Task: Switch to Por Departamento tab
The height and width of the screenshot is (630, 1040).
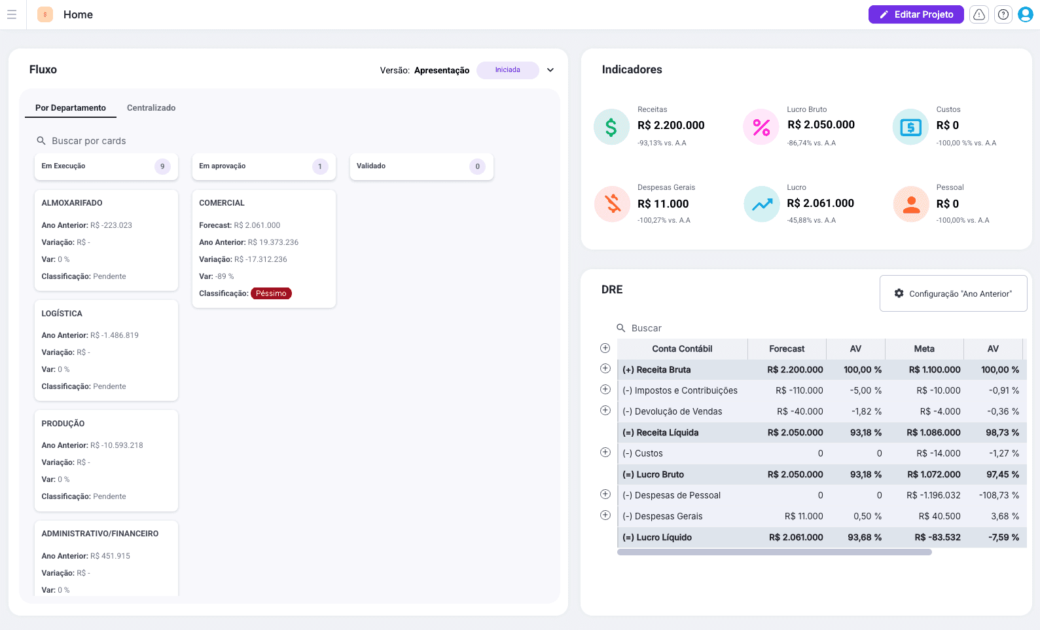Action: (x=71, y=107)
